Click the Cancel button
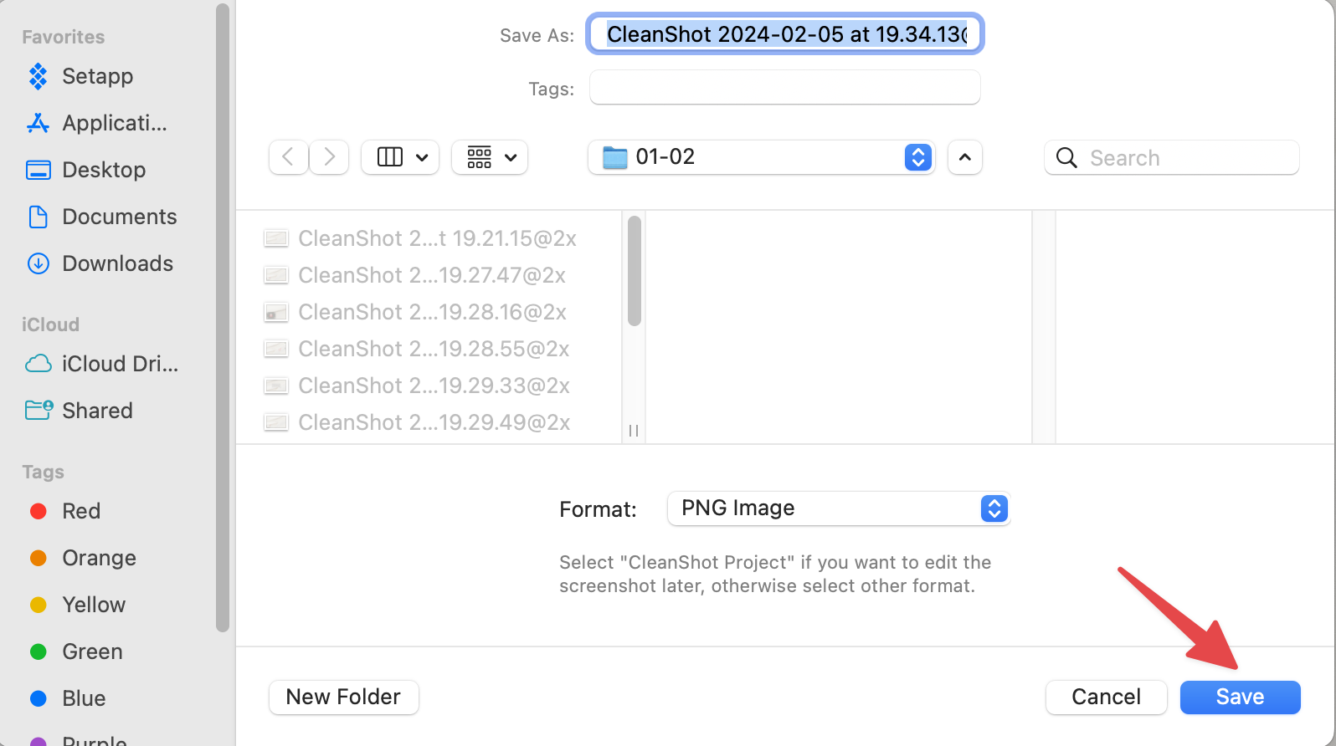 coord(1107,697)
